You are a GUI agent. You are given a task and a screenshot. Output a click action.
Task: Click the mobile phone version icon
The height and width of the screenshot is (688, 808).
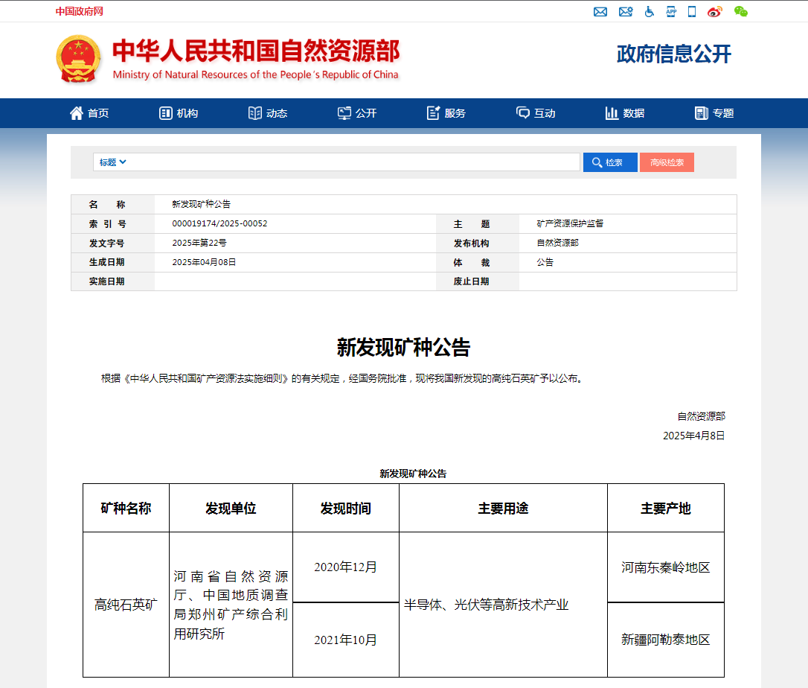click(x=692, y=11)
